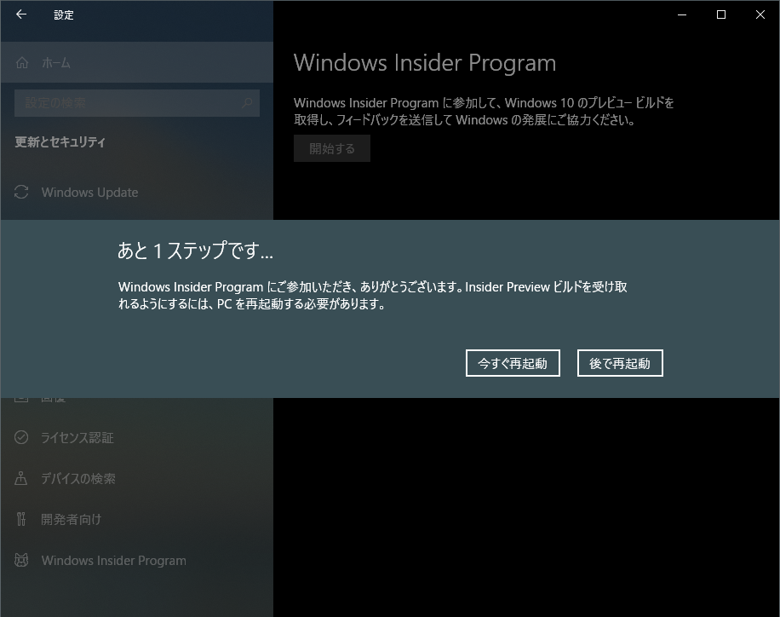Screen dimensions: 780x617
Task: Click the 今すぐ再起動 button
Action: click(x=513, y=362)
